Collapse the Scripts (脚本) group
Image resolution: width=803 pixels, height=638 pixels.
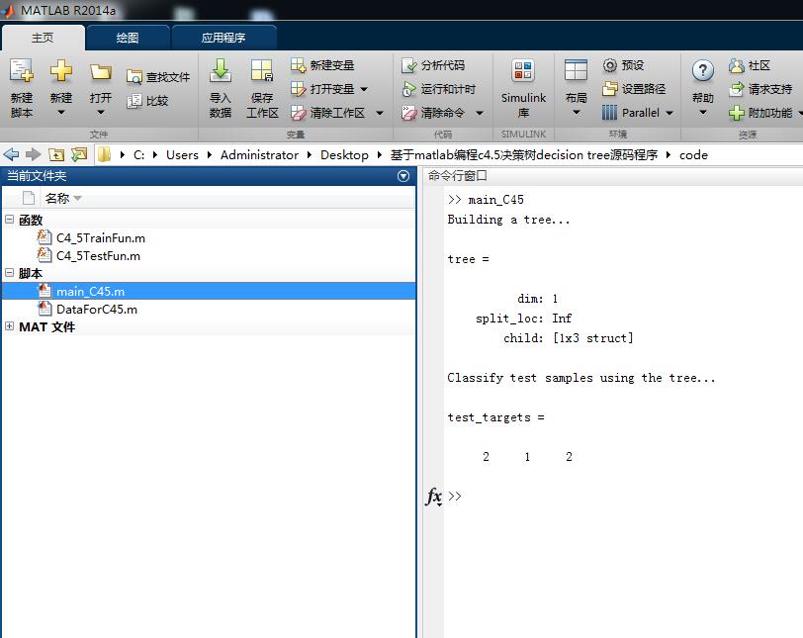point(9,272)
